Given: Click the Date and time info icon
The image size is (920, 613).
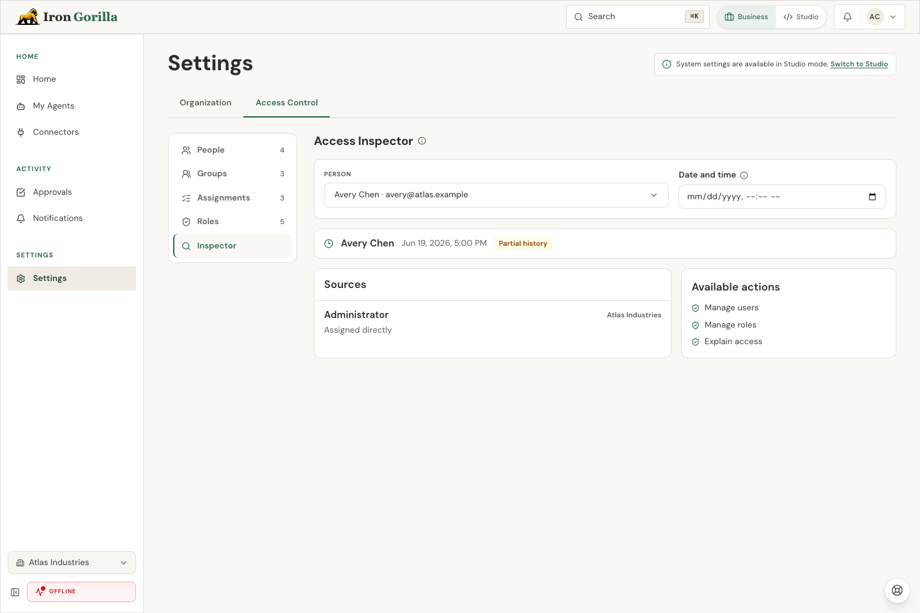Looking at the screenshot, I should click(744, 175).
